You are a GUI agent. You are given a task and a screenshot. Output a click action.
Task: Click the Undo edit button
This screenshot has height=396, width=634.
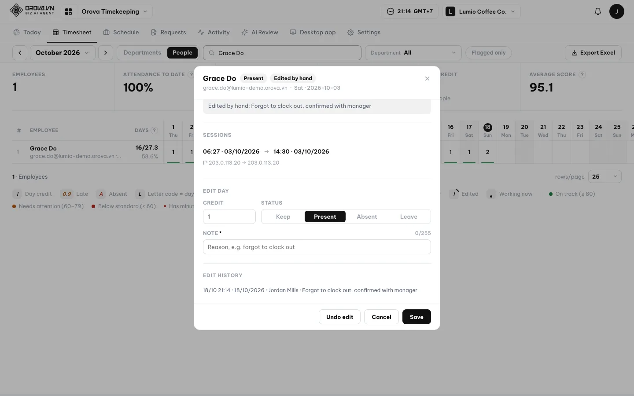[339, 317]
